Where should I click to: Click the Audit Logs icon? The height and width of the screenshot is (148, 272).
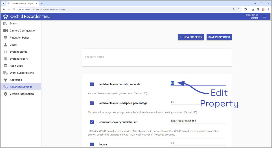[5, 66]
